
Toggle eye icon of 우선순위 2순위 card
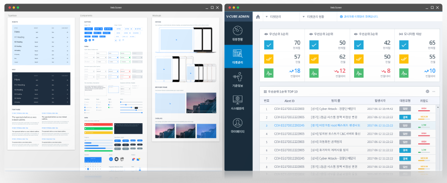tap(311, 34)
